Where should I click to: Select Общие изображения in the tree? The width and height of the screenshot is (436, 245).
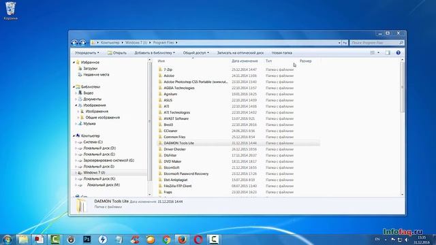tap(103, 118)
